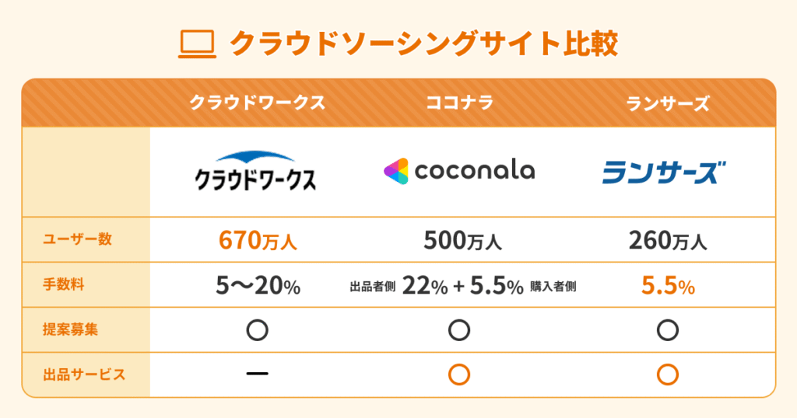Viewport: 797px width, 418px height.
Task: Click the circle for CrowdWorks 提案募集
Action: (x=257, y=330)
